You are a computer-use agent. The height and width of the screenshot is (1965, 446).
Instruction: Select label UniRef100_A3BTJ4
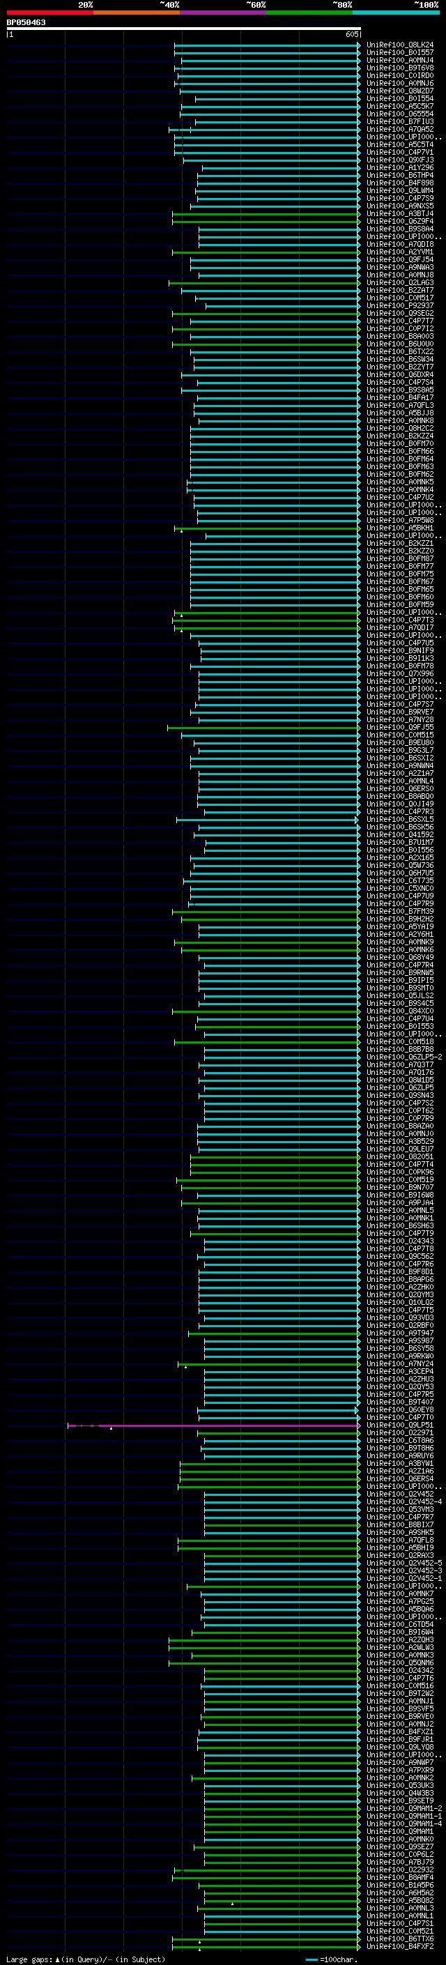pos(400,213)
